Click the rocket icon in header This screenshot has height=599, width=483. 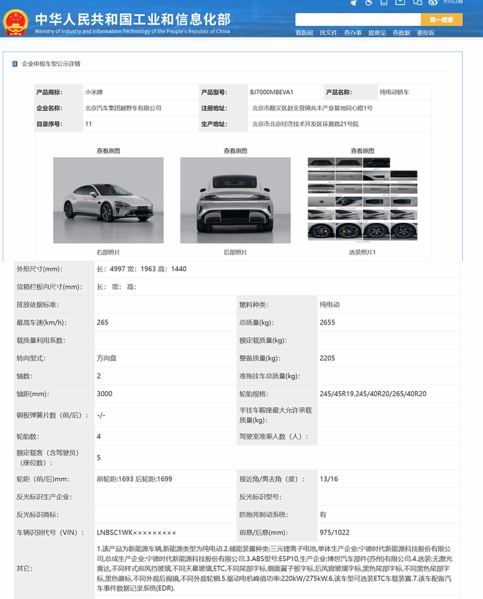click(353, 3)
